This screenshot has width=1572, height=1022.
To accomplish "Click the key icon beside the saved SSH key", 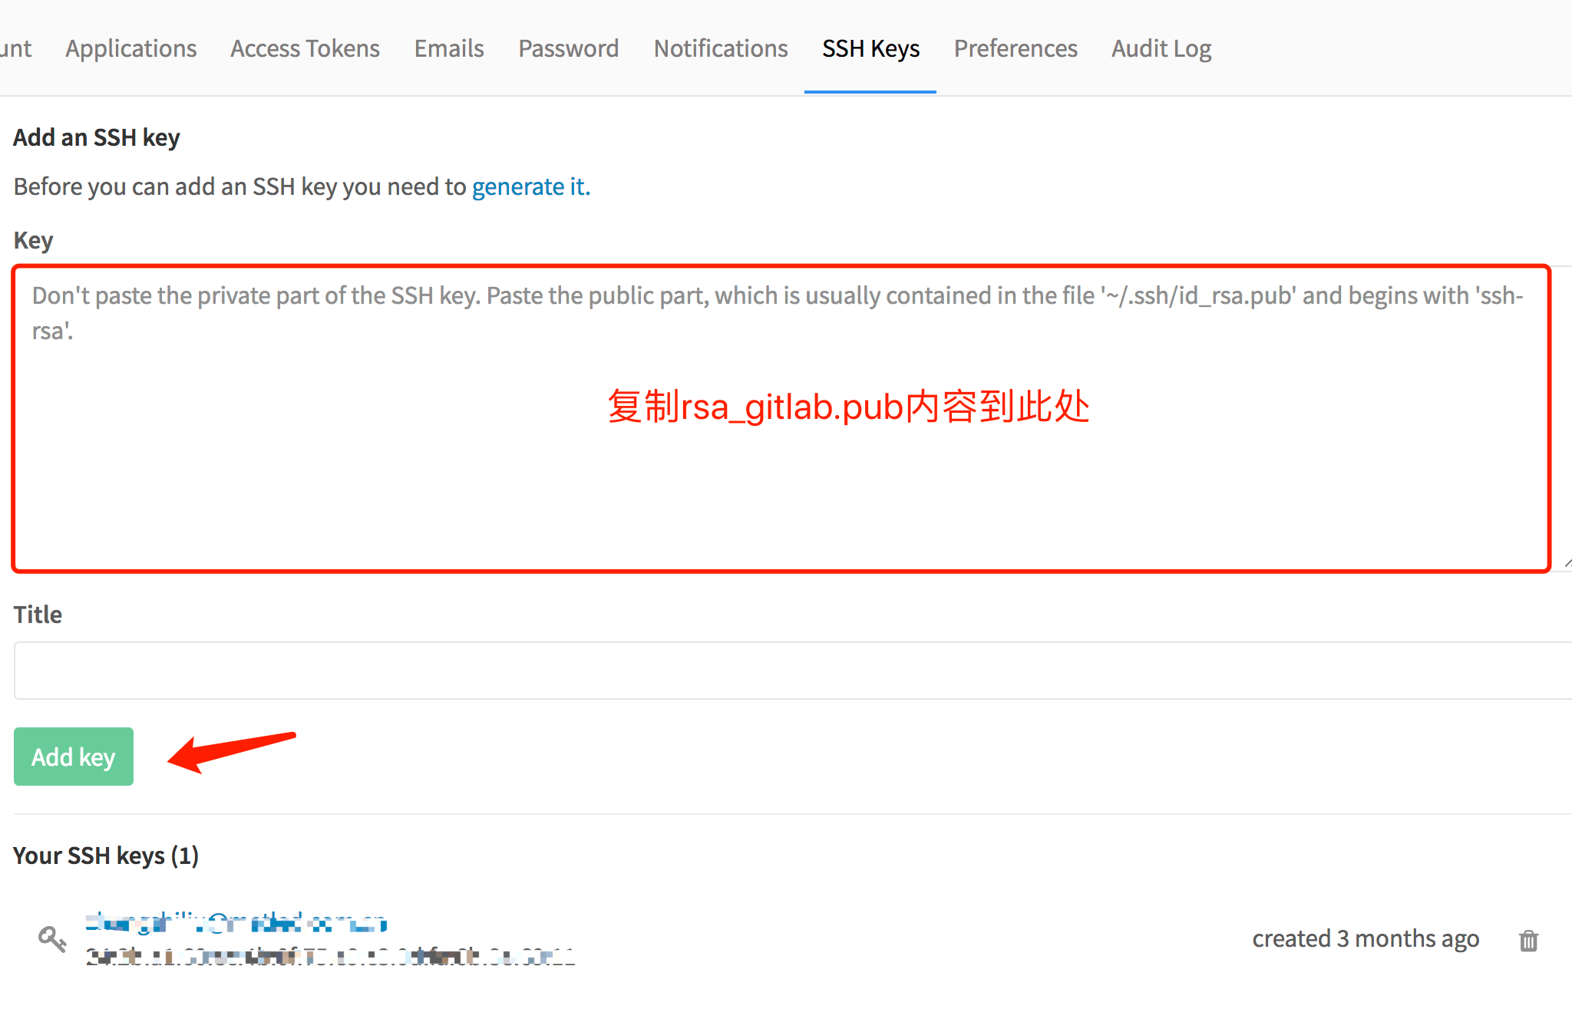I will (52, 938).
